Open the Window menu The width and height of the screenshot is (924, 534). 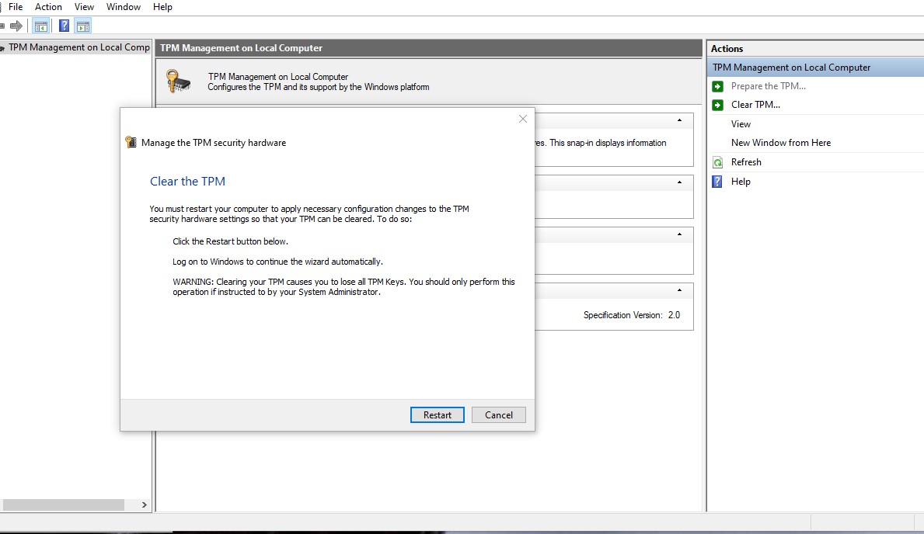(124, 7)
